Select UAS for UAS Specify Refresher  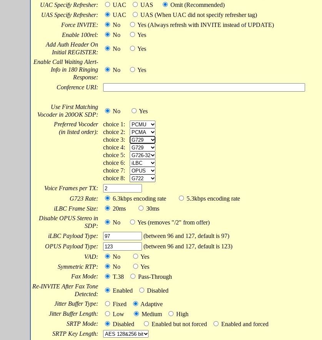[135, 15]
